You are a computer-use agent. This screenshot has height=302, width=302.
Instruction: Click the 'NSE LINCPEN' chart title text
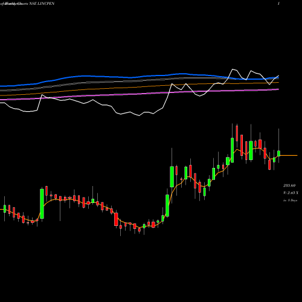(x=42, y=4)
